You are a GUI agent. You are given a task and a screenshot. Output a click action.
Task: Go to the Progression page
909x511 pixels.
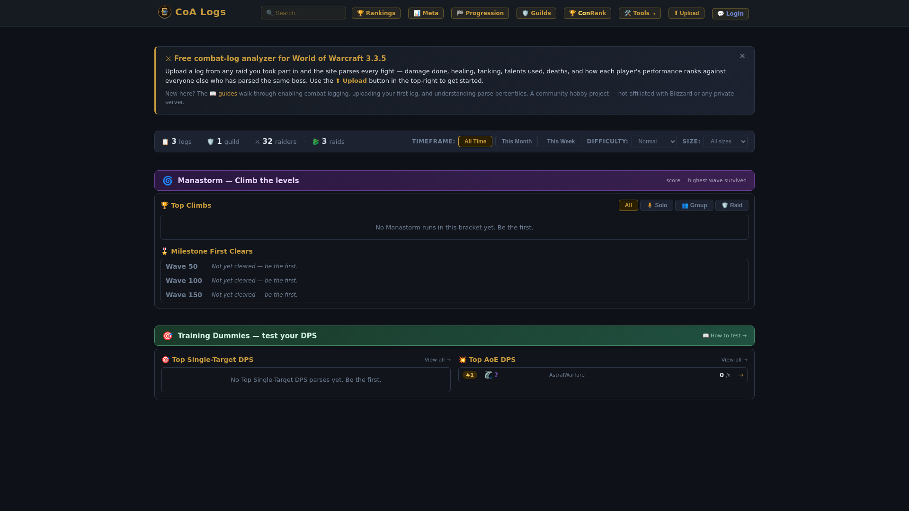pos(480,13)
